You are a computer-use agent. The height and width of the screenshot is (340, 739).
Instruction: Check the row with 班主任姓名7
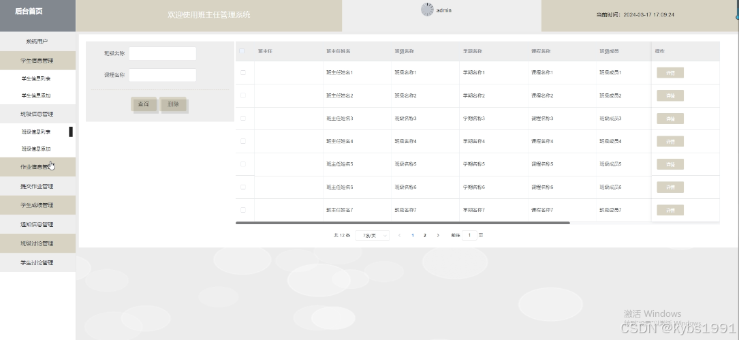tap(243, 210)
